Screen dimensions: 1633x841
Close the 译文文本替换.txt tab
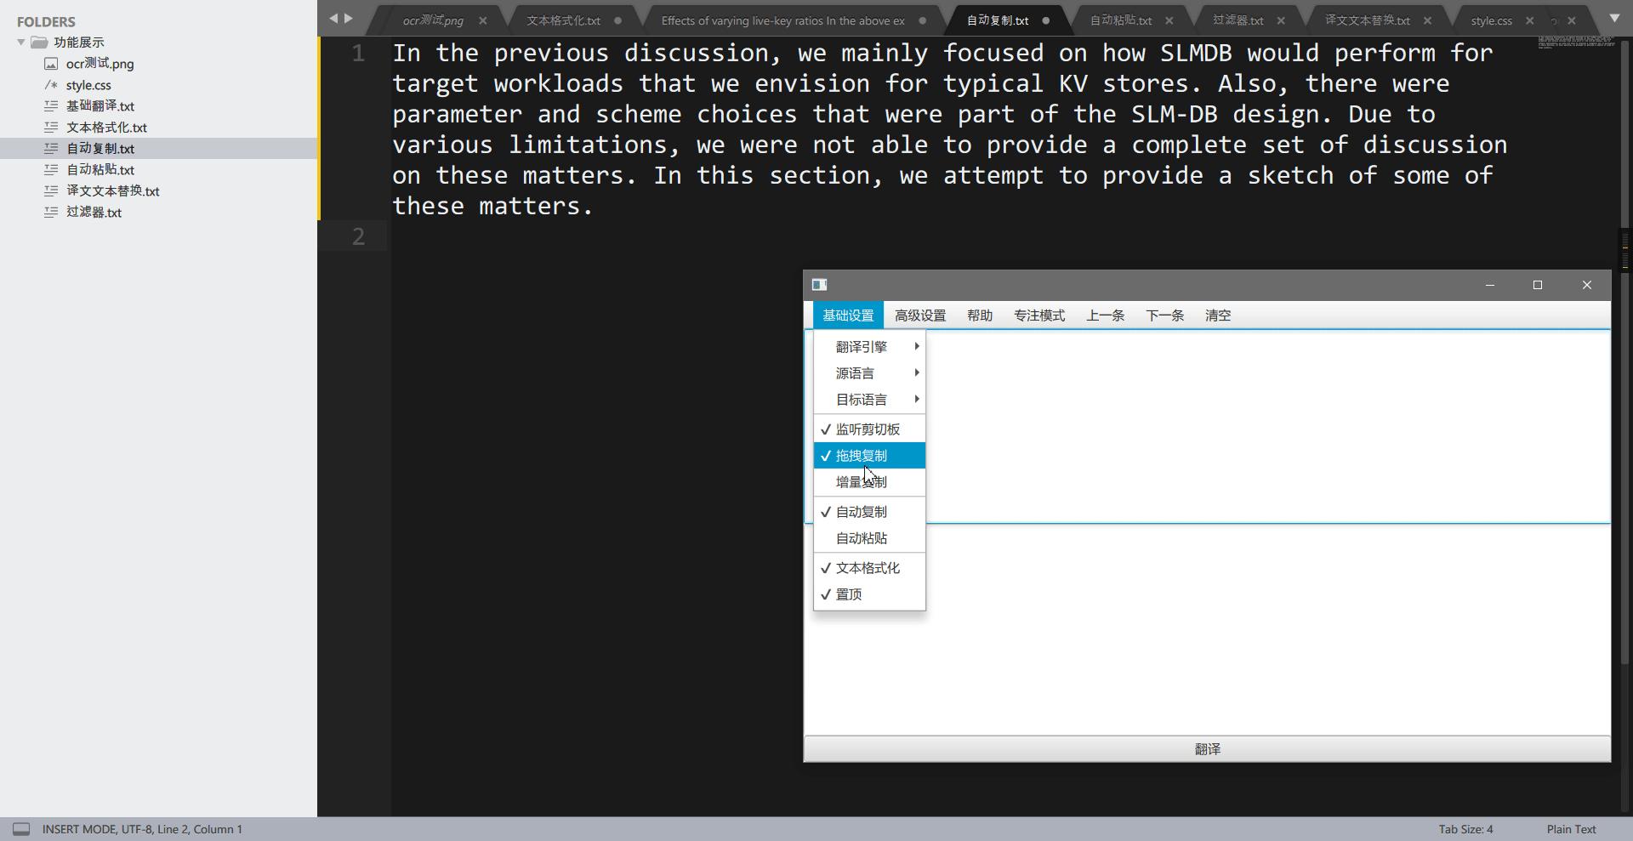[x=1427, y=20]
